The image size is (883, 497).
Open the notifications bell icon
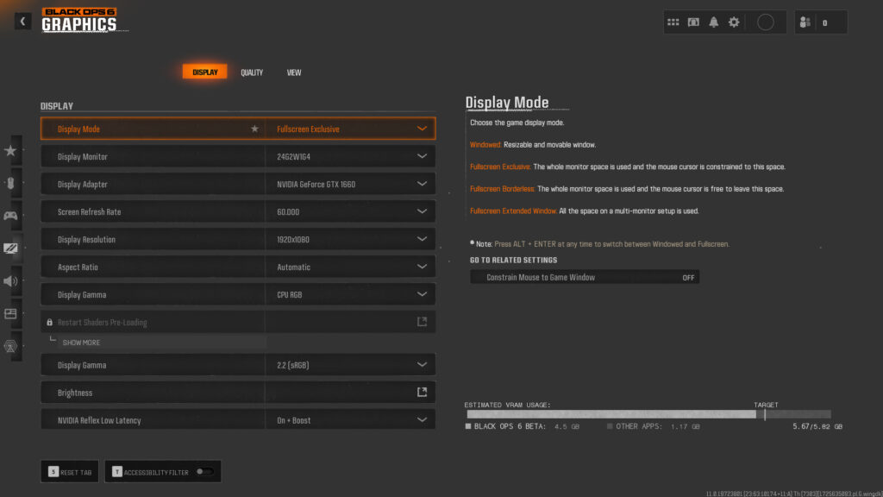(713, 21)
